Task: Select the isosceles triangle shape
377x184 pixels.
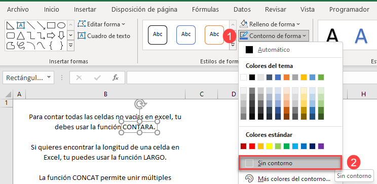Action: (21, 35)
